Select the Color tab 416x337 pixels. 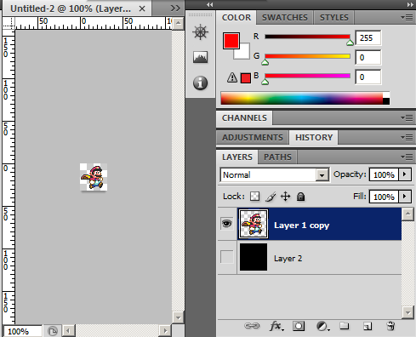(x=236, y=18)
